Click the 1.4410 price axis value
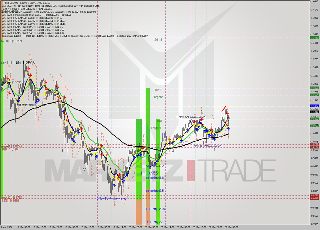This screenshot has height=230, width=320. 314,1
